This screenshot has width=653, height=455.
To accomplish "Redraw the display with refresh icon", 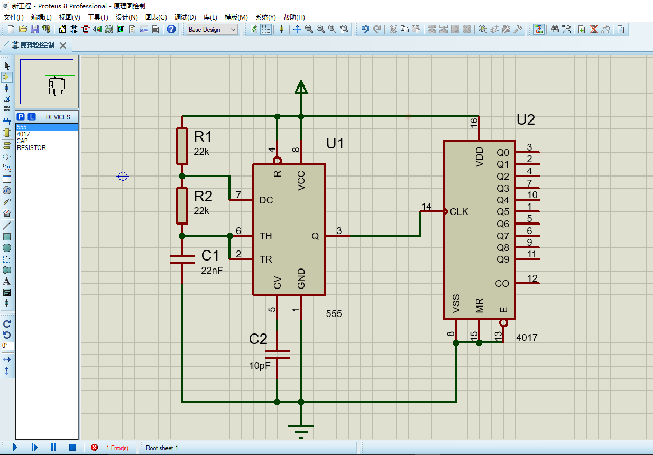I will click(254, 30).
